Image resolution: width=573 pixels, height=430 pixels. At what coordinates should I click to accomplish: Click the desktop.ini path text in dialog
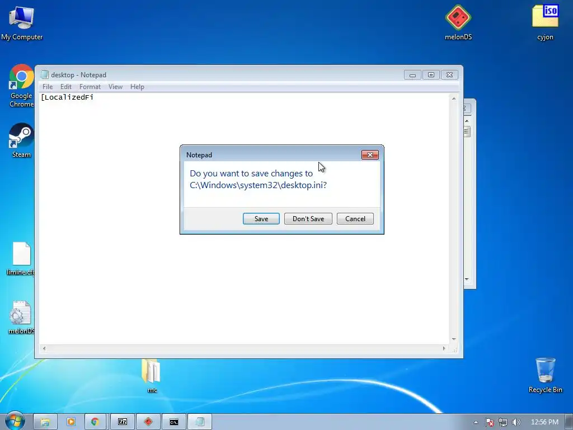259,185
